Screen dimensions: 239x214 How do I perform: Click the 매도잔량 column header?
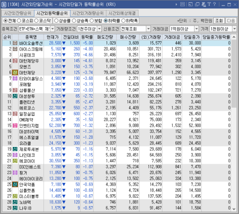[x=105, y=37]
